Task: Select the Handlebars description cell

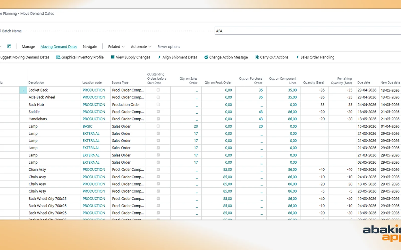Action: (54, 119)
